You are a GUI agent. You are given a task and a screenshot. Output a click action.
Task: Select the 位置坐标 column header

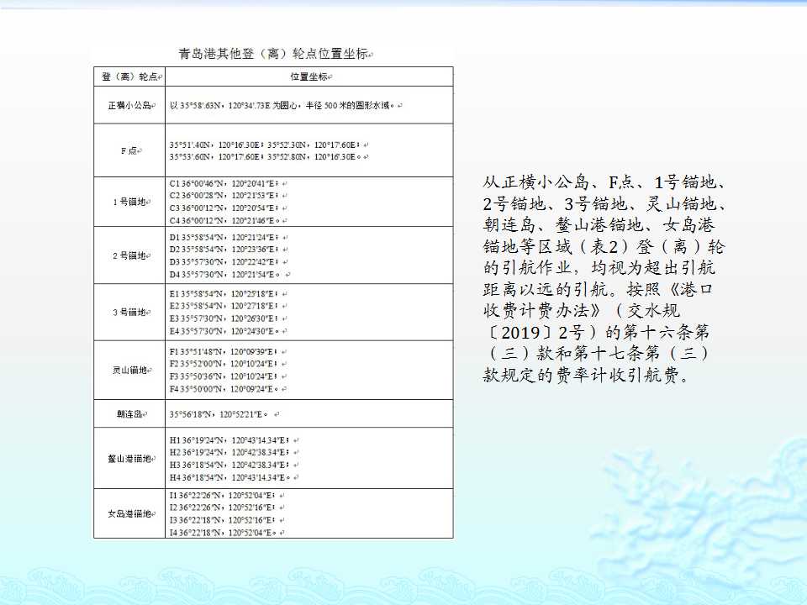pyautogui.click(x=308, y=76)
